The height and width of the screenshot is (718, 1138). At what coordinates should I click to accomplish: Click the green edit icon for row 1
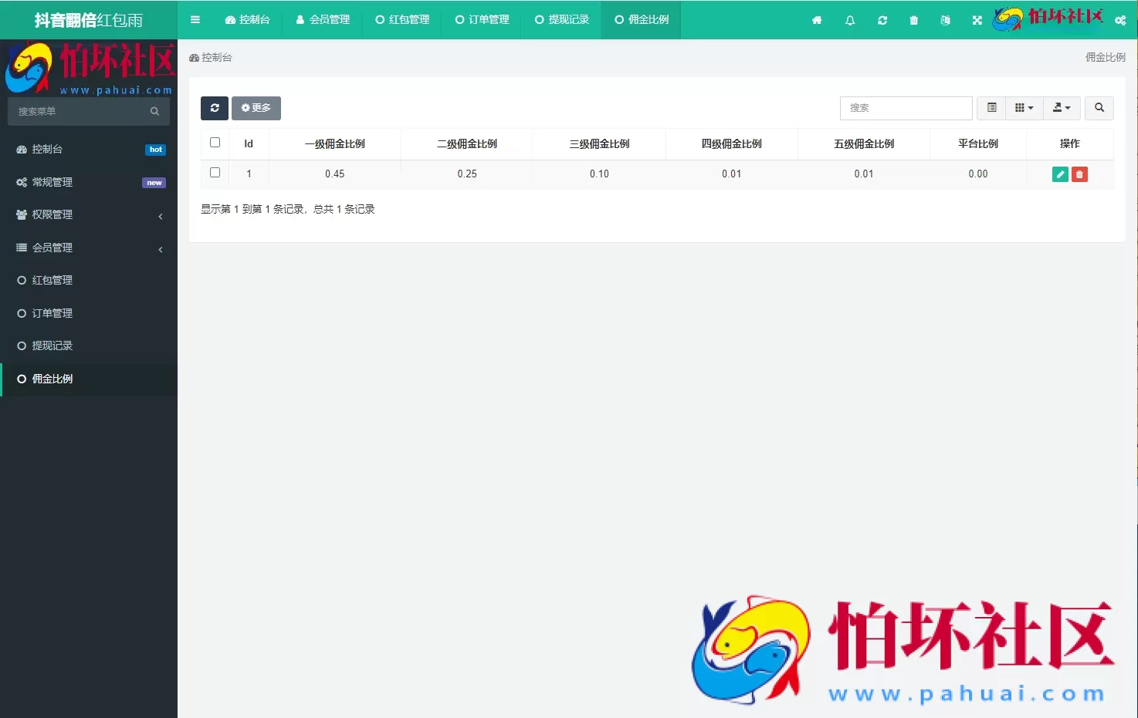[1061, 174]
